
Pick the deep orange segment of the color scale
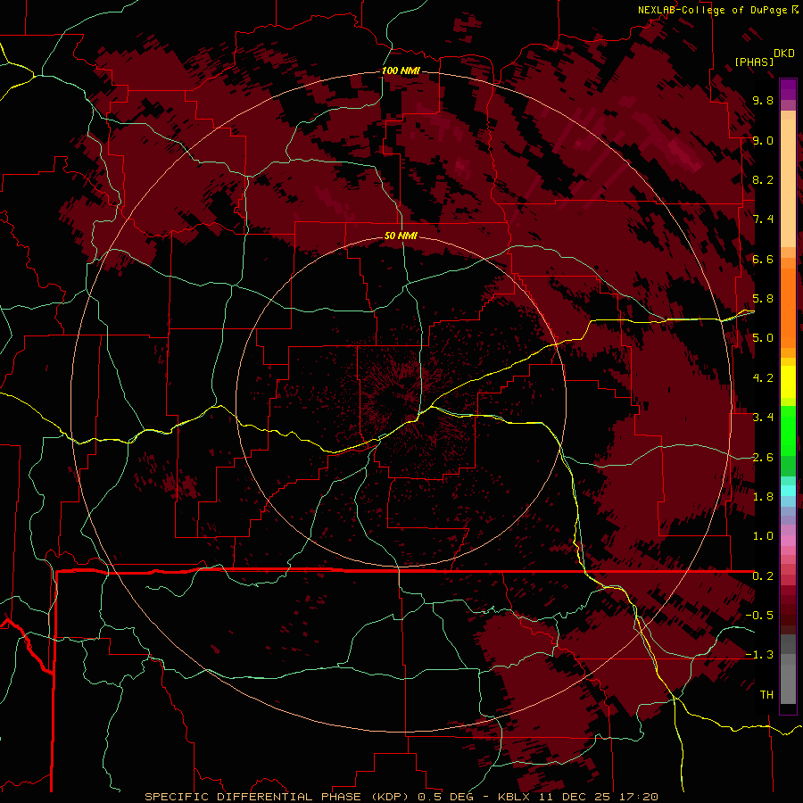(788, 309)
